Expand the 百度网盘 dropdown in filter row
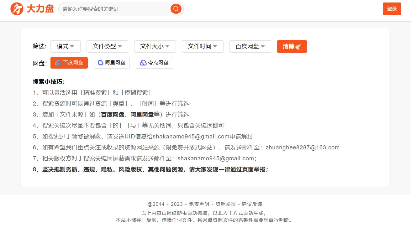Screen dimensions: 411x238 [250, 46]
